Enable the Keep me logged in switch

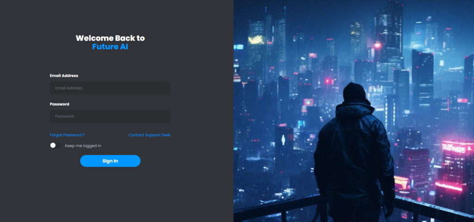tap(56, 146)
